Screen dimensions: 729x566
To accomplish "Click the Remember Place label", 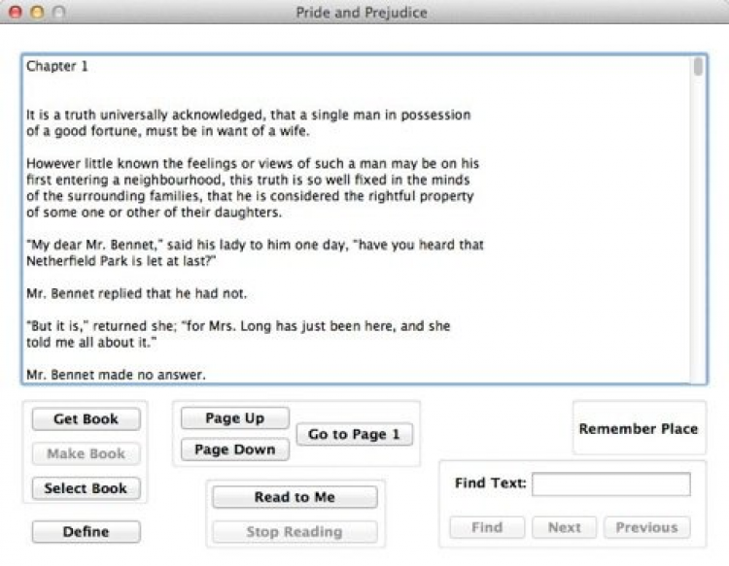I will 638,428.
